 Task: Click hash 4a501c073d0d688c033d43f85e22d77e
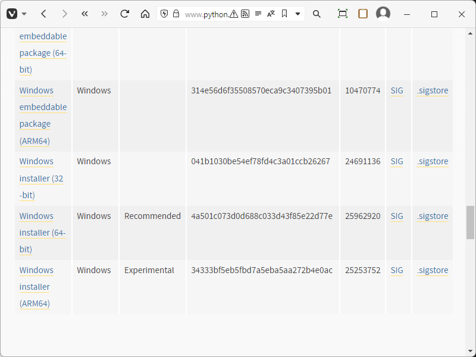pos(262,216)
